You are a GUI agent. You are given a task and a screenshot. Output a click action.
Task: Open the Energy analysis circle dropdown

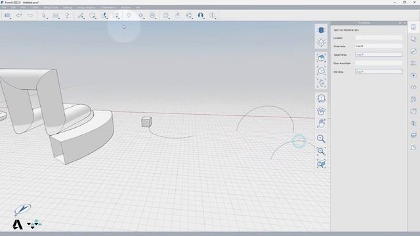click(x=152, y=16)
